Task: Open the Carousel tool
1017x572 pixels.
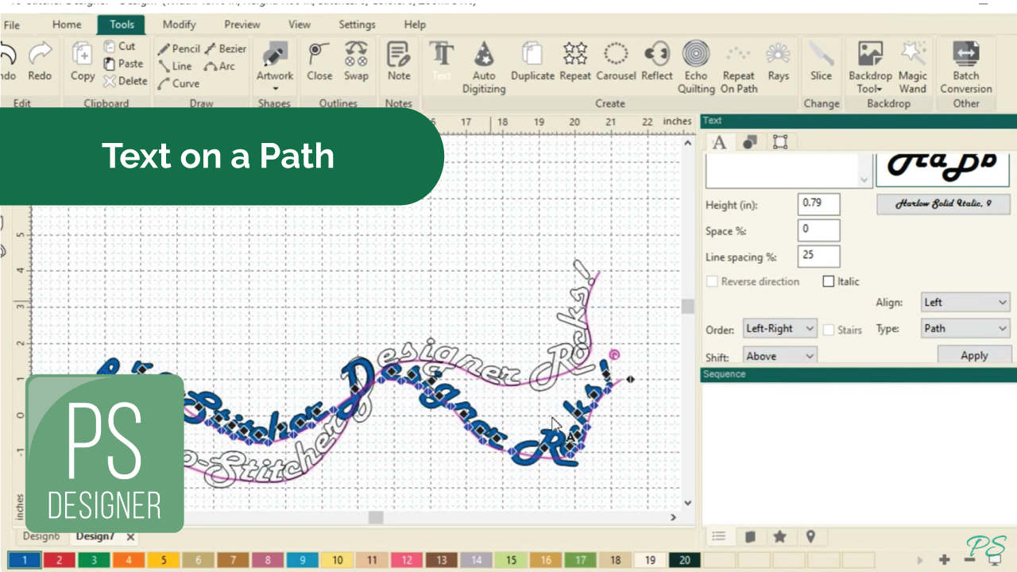Action: pyautogui.click(x=615, y=63)
